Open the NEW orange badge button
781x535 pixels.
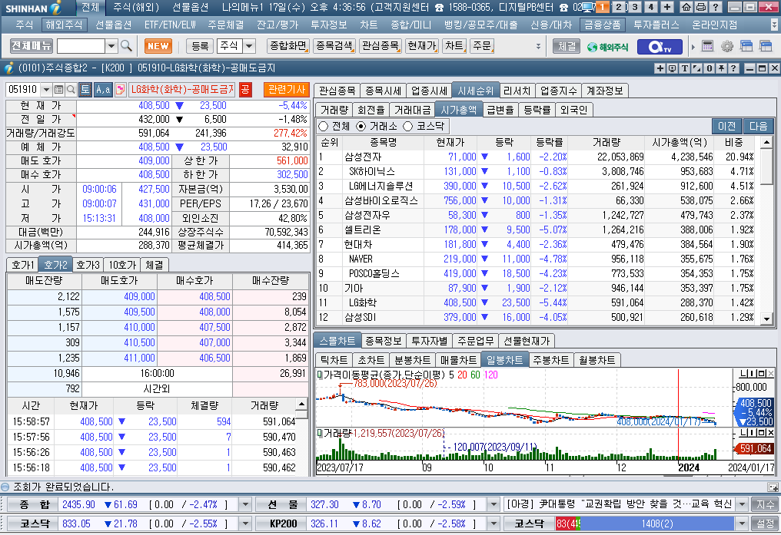[x=158, y=46]
